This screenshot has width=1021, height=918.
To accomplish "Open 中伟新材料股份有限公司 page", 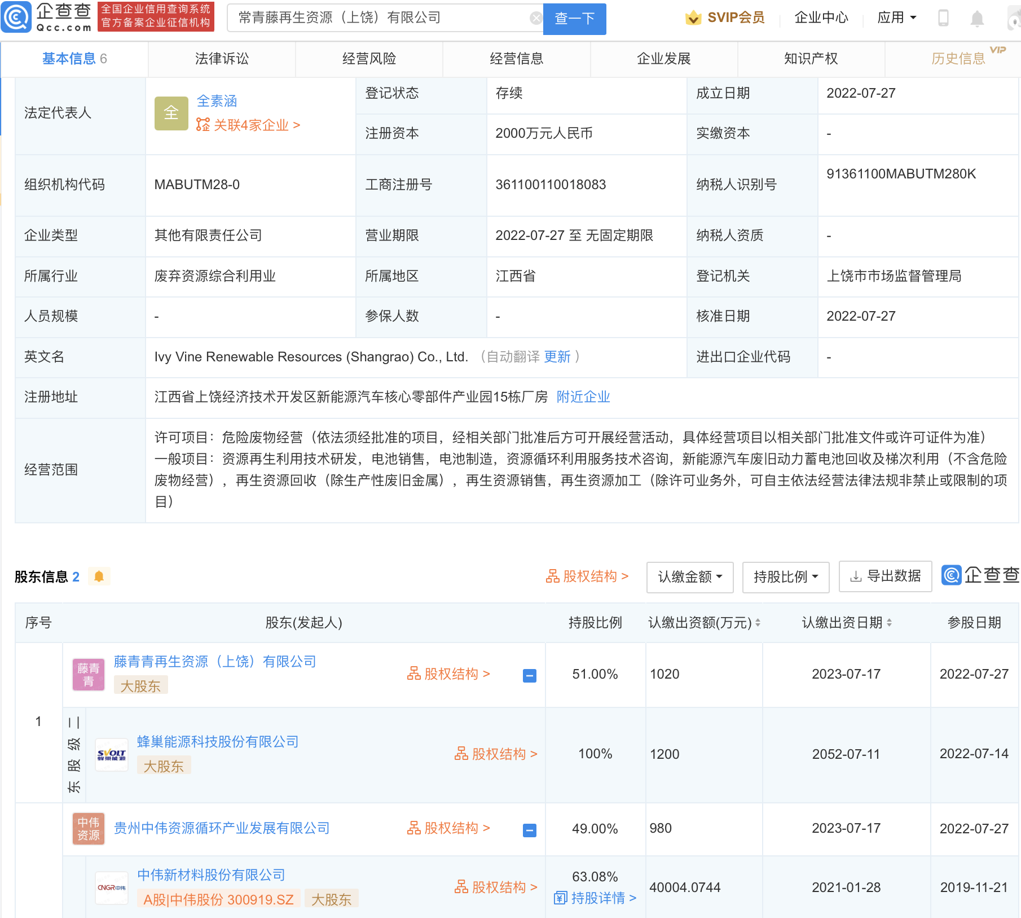I will tap(211, 875).
